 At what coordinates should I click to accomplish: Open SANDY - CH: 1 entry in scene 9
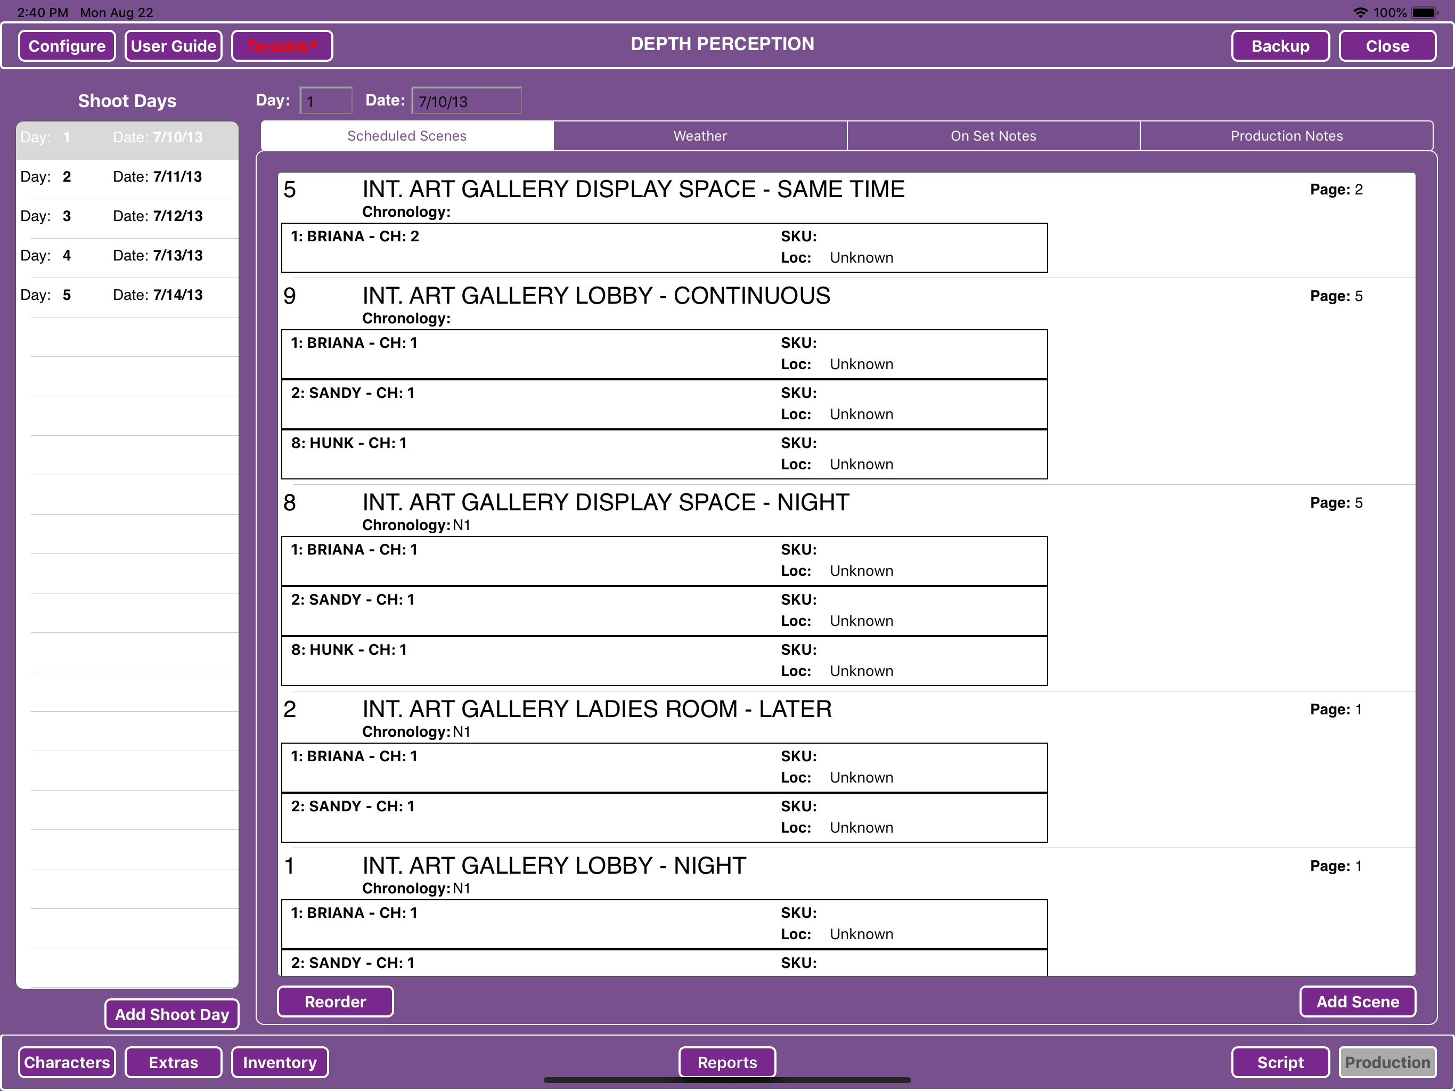pyautogui.click(x=664, y=405)
